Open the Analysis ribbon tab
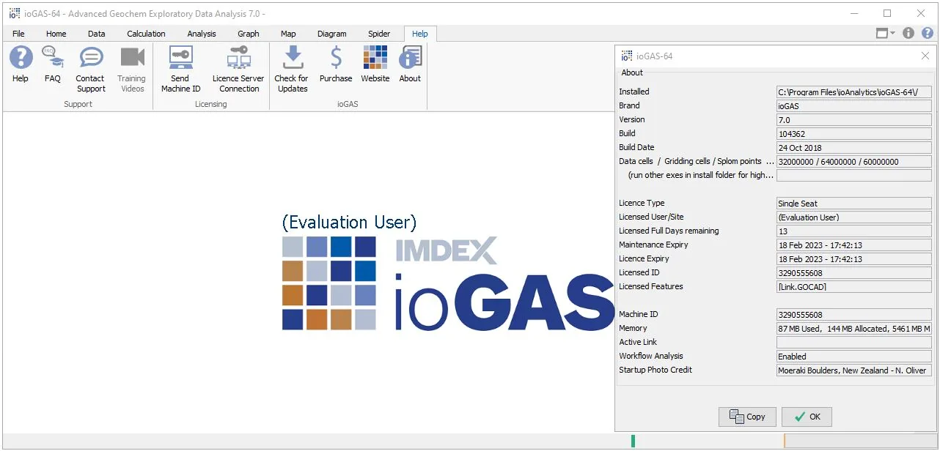Screen dimensions: 940x451 (x=202, y=34)
